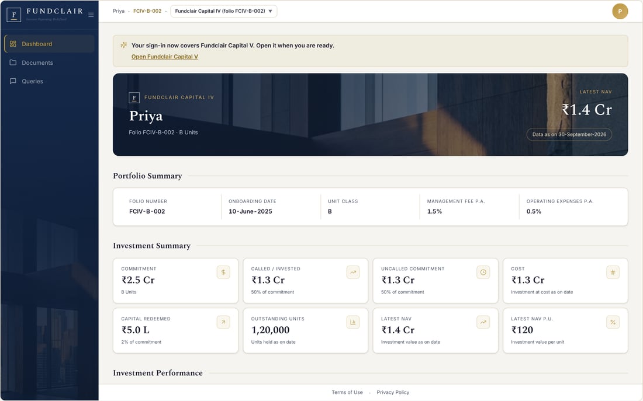Click the percent icon on Latest NAV P.U. card
Image resolution: width=643 pixels, height=401 pixels.
point(613,322)
